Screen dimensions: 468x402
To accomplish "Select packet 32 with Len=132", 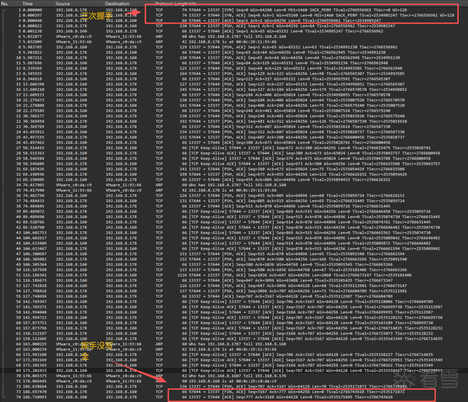I will 234,174.
